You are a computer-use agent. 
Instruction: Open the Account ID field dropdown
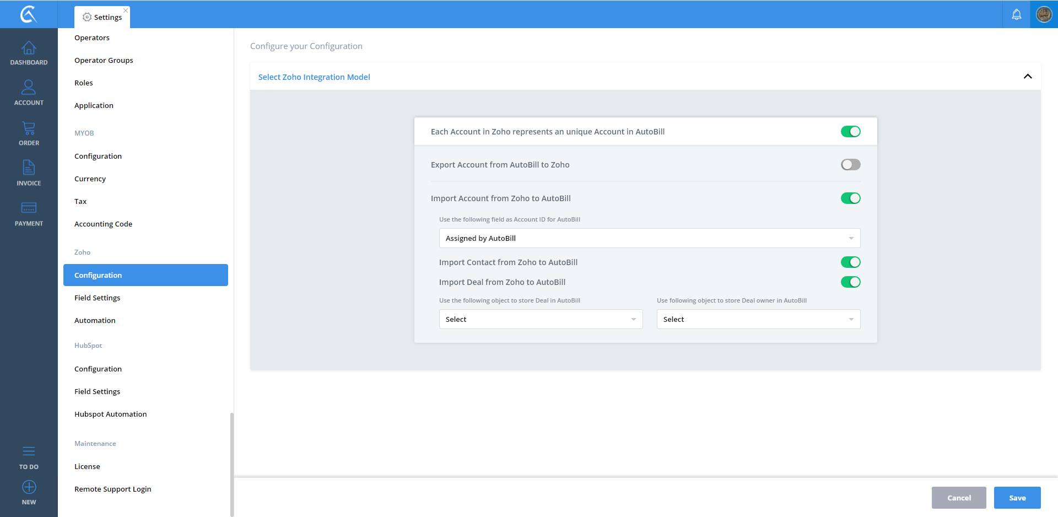(x=649, y=238)
